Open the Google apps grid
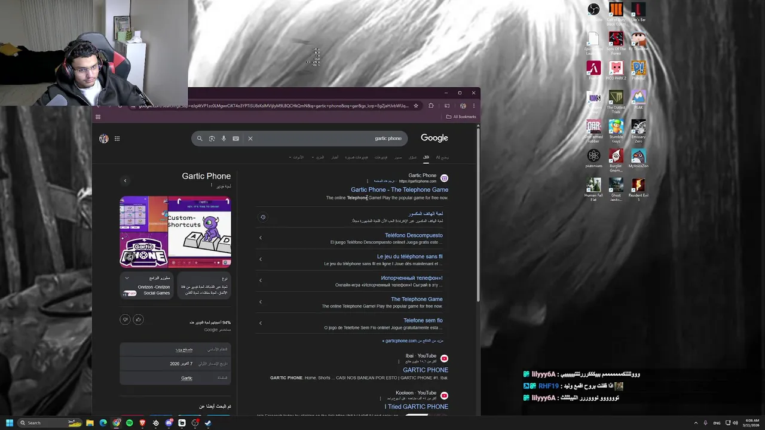The image size is (765, 430). [117, 139]
